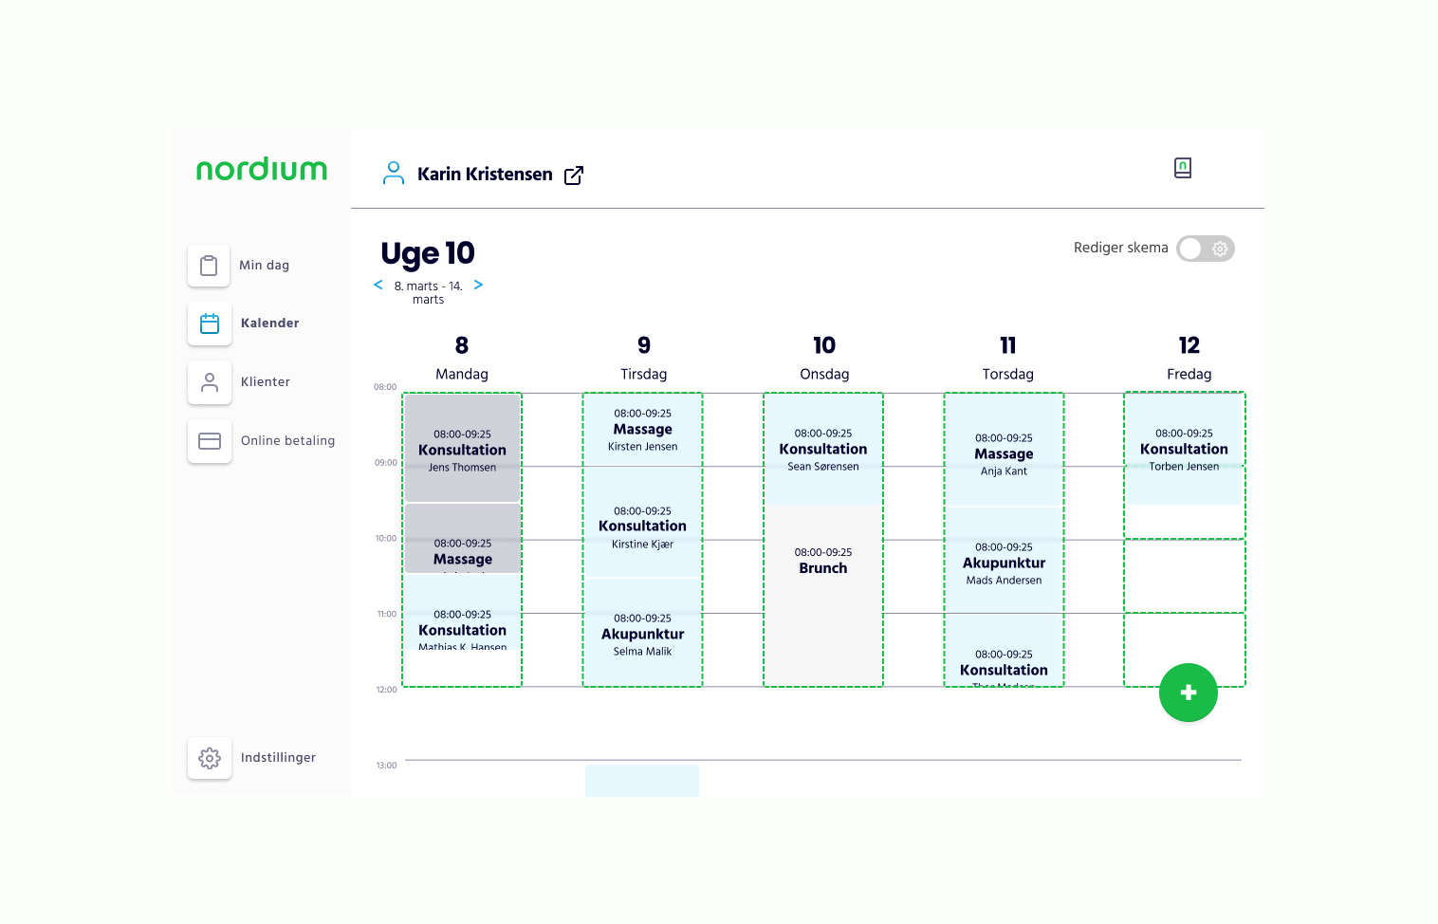Go to next week with right chevron
This screenshot has width=1438, height=924.
[x=478, y=285]
